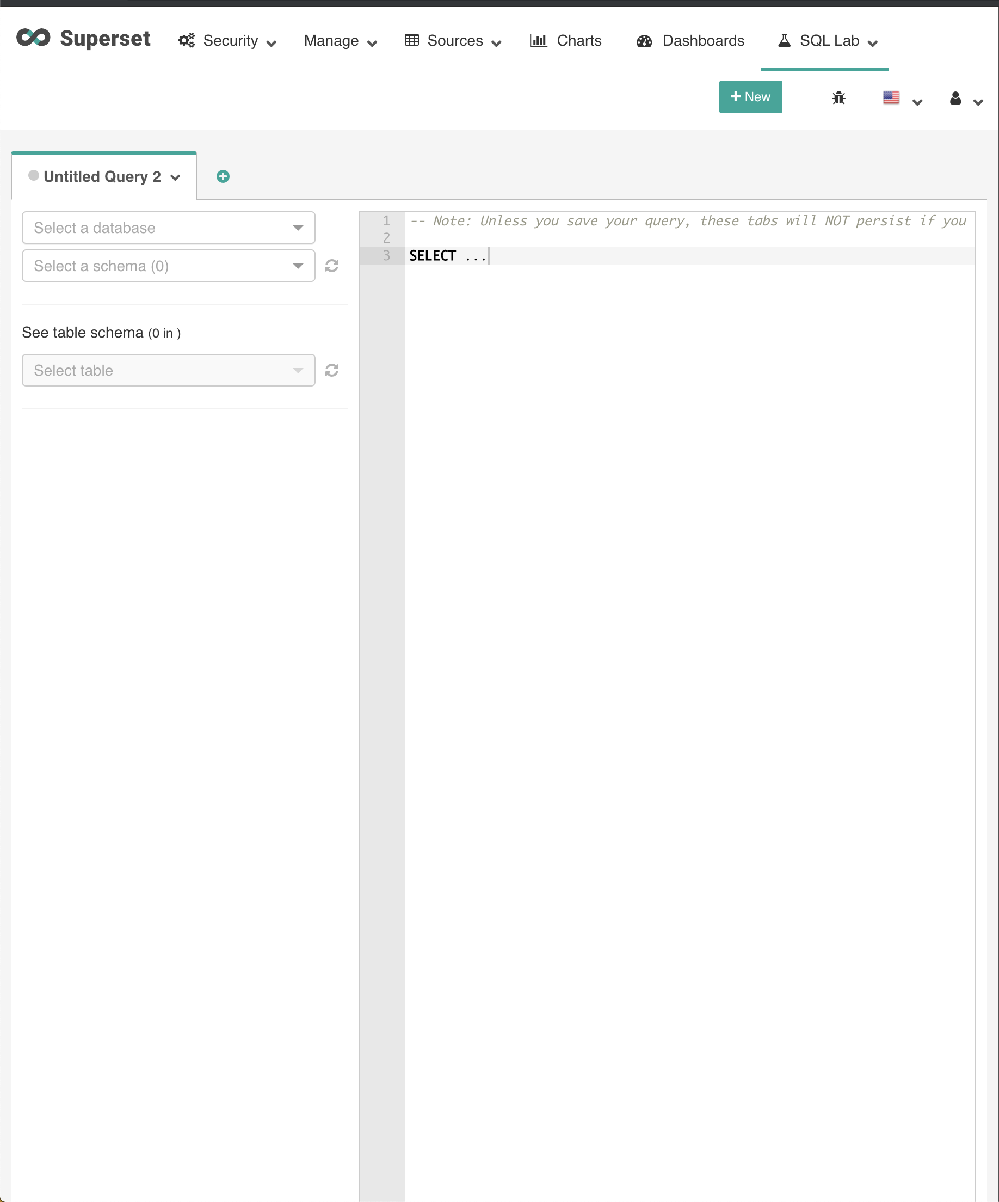Open the Sources menu
This screenshot has height=1202, width=999.
click(452, 41)
